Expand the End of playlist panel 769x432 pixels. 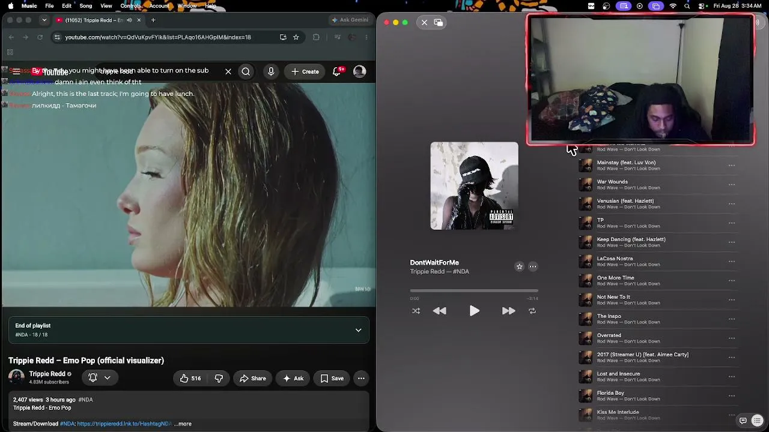(x=358, y=330)
